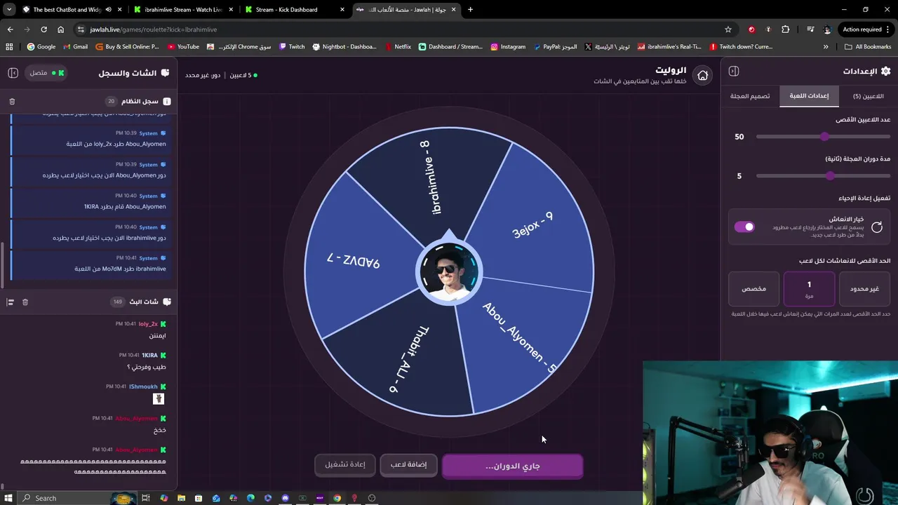Expand the tab search dropdown arrow

pos(9,10)
